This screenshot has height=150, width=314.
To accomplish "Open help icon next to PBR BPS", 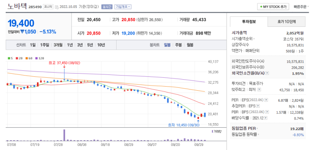I will click(267, 112).
